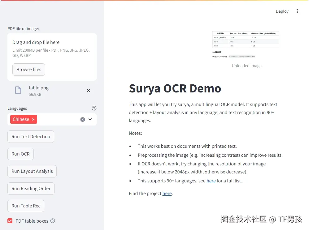Start Run Layout Analysis

click(32, 171)
